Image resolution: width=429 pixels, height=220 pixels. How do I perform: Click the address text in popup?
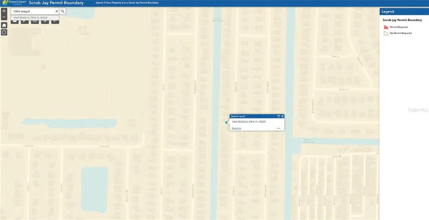(249, 122)
